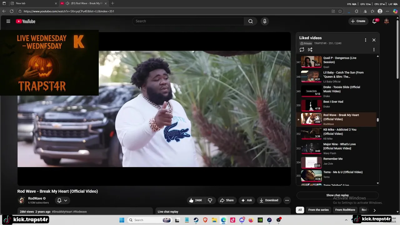Select the From the series chip
This screenshot has height=225, width=400.
click(x=318, y=210)
